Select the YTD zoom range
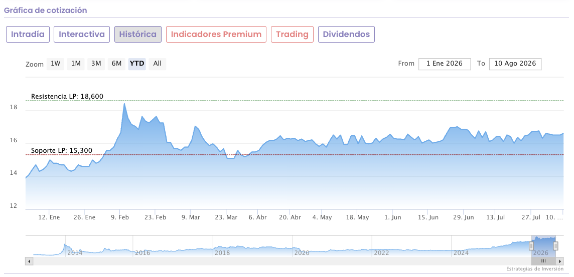574x277 pixels. pos(137,64)
